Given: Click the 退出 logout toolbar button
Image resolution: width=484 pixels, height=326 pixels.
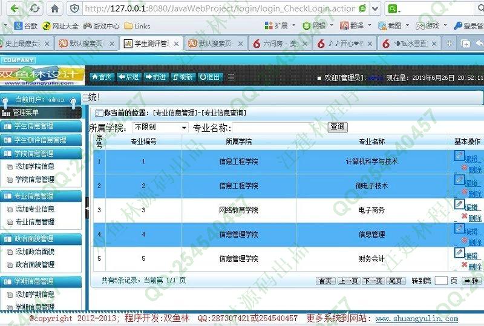Looking at the screenshot, I should tap(209, 77).
